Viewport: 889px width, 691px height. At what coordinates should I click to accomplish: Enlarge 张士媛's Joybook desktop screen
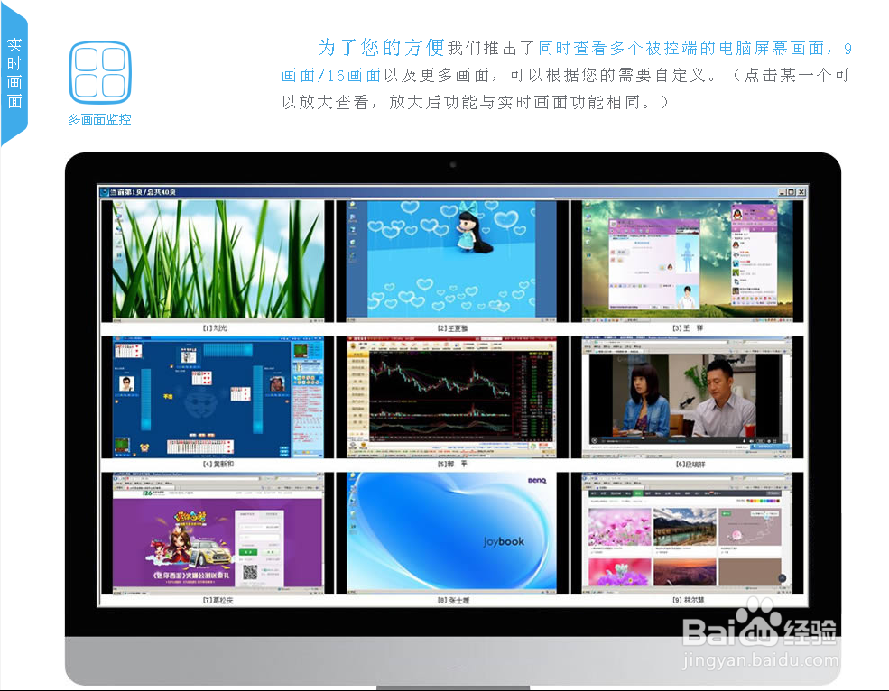pos(453,530)
